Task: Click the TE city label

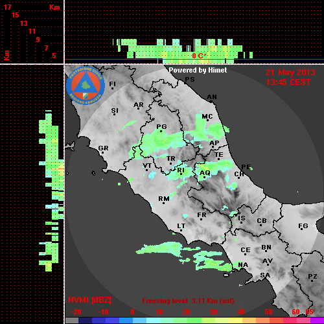Action: click(219, 155)
